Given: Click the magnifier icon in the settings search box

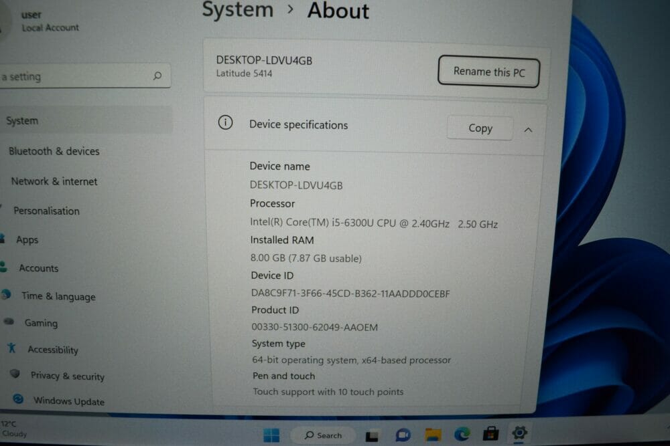Looking at the screenshot, I should [x=157, y=76].
